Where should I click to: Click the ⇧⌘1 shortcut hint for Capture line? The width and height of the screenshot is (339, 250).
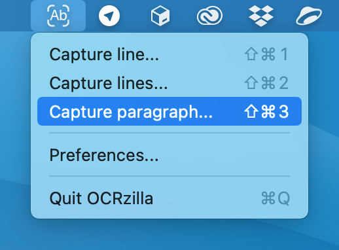pos(266,54)
